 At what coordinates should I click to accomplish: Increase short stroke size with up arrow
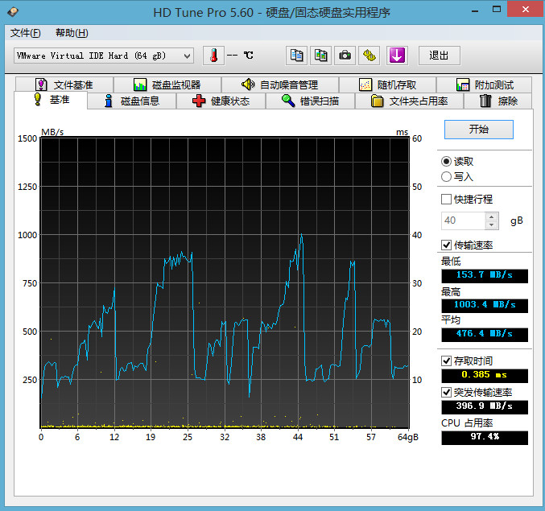pos(492,216)
